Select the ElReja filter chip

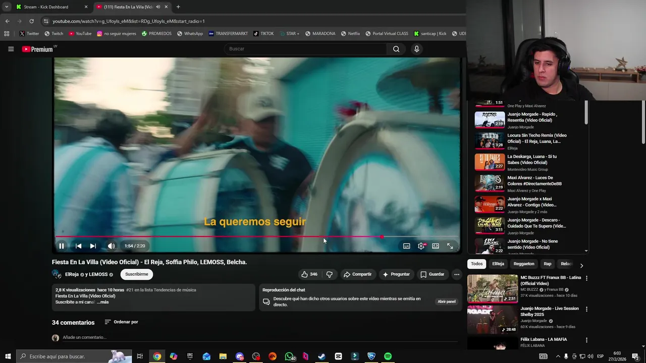[x=498, y=264]
